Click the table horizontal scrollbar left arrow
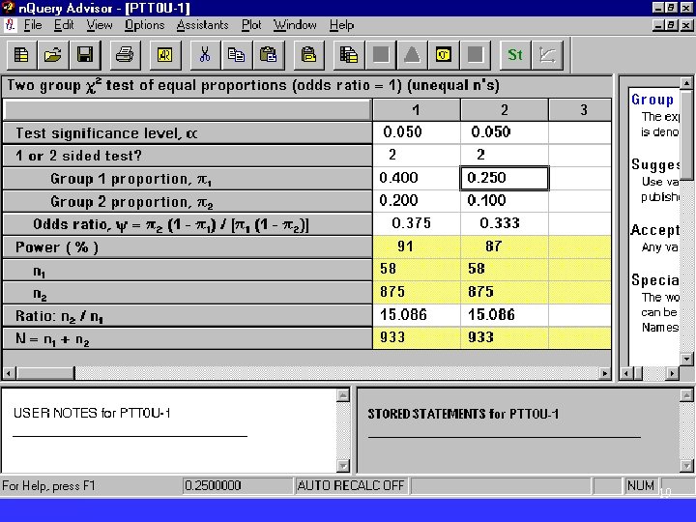Screen dimensions: 696x522 click(x=10, y=373)
